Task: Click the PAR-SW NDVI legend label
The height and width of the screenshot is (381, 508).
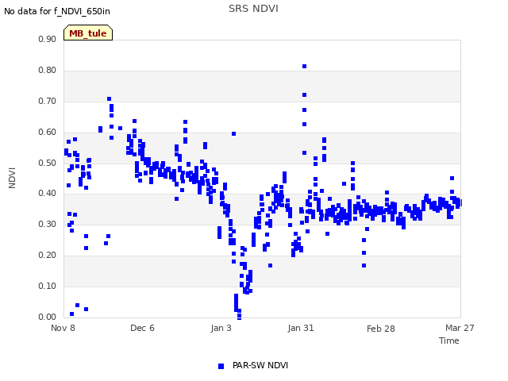Action: (260, 365)
